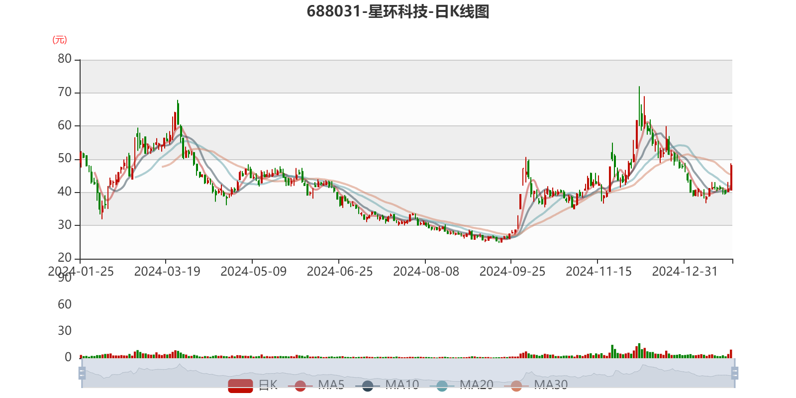Click the last red candlestick at chart's right edge
The width and height of the screenshot is (796, 398).
point(731,177)
